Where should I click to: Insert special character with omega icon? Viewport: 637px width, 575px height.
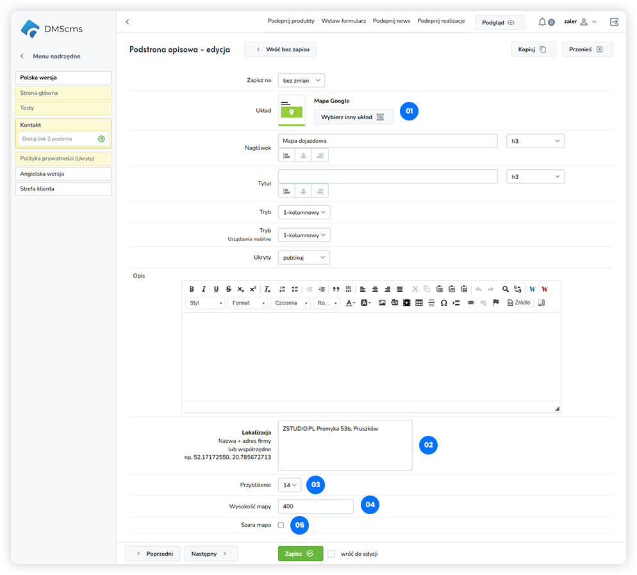443,303
